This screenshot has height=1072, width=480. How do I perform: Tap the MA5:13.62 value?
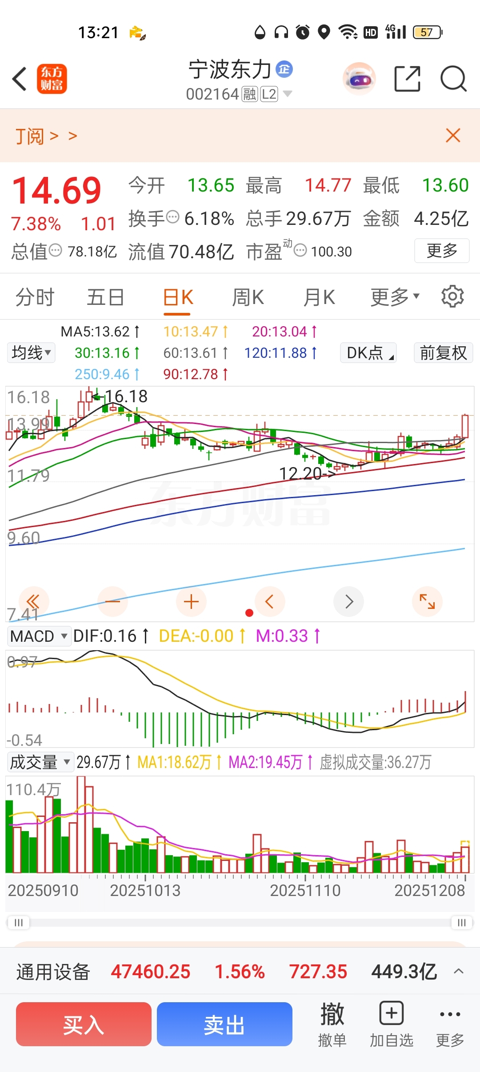[100, 332]
